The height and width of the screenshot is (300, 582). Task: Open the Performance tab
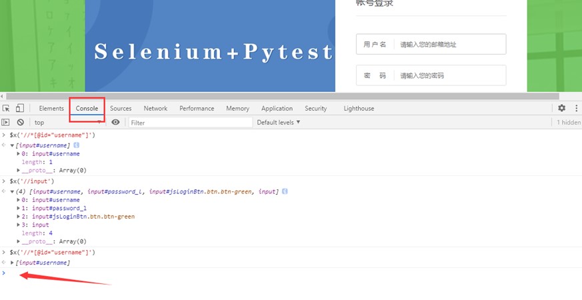coord(197,109)
